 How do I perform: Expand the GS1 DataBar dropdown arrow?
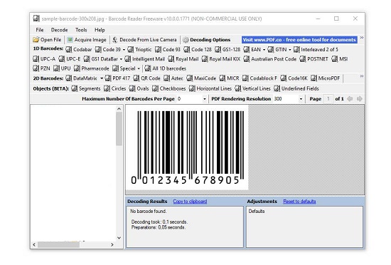coord(121,59)
